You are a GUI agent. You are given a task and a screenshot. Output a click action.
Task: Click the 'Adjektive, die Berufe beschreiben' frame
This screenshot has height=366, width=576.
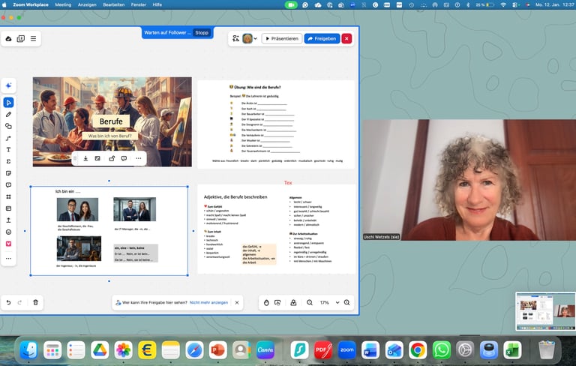[x=276, y=229]
